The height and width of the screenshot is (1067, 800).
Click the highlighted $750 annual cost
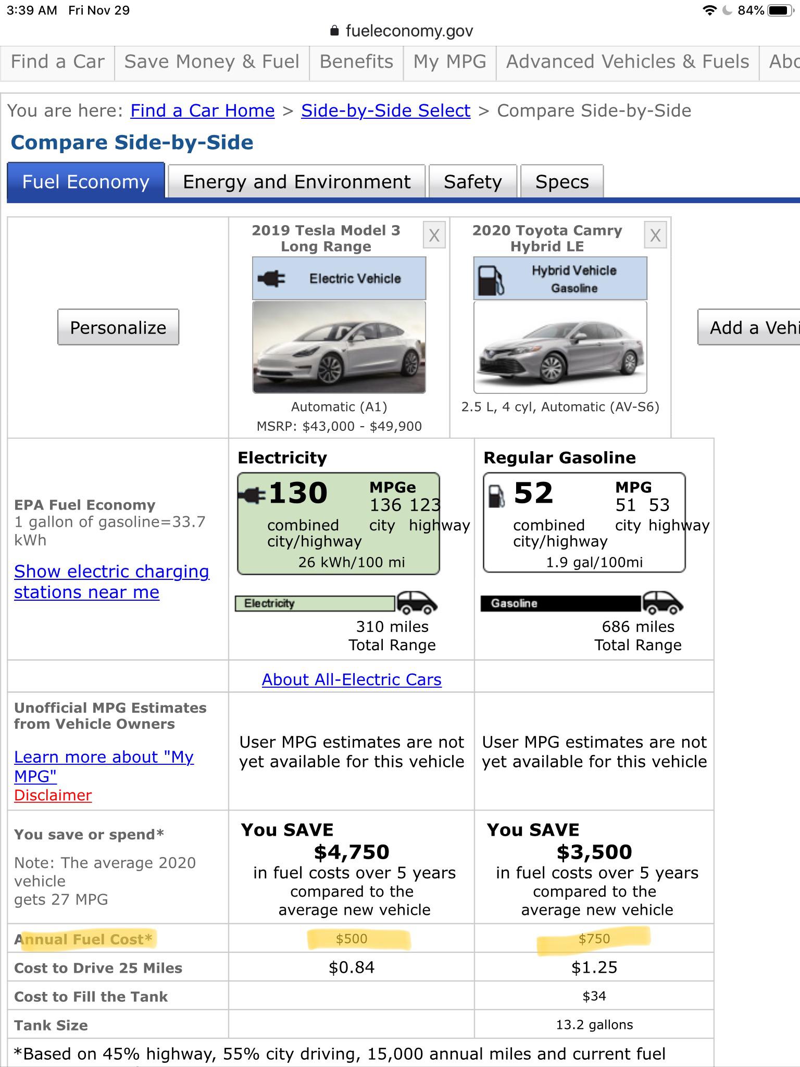pos(594,939)
